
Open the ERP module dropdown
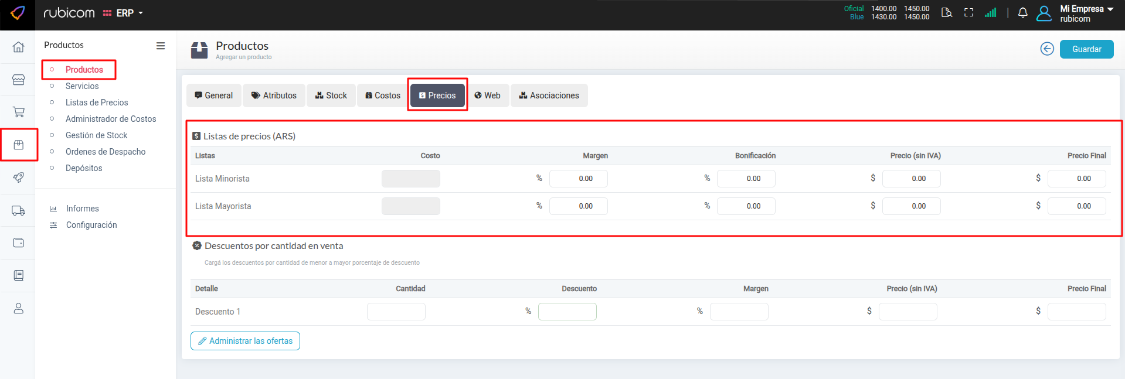pos(124,13)
